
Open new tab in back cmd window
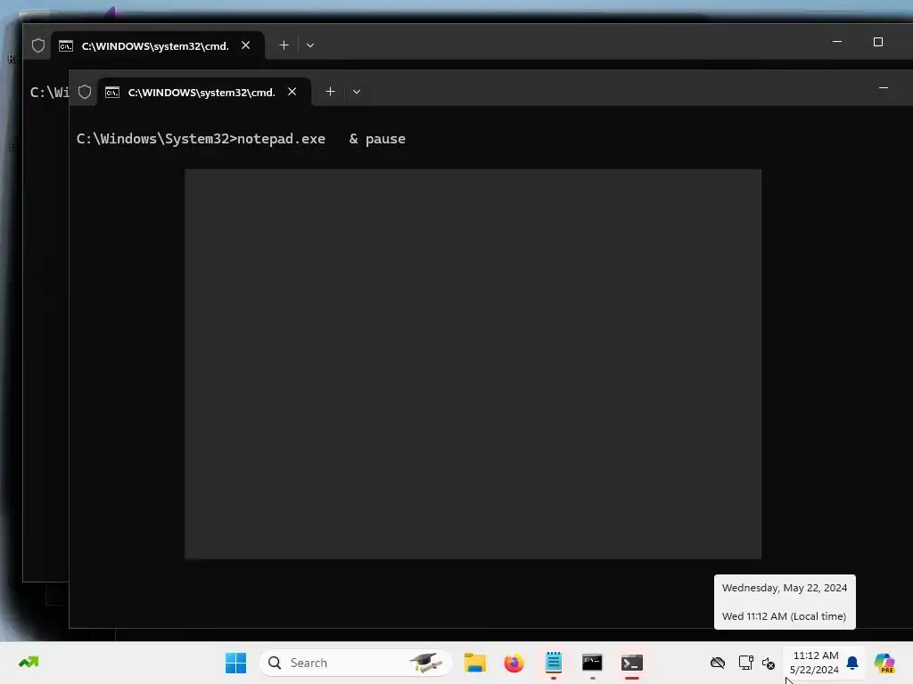pyautogui.click(x=284, y=45)
